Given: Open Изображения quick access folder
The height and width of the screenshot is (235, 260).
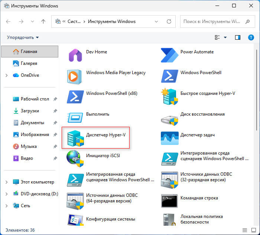Looking at the screenshot, I should 30,135.
